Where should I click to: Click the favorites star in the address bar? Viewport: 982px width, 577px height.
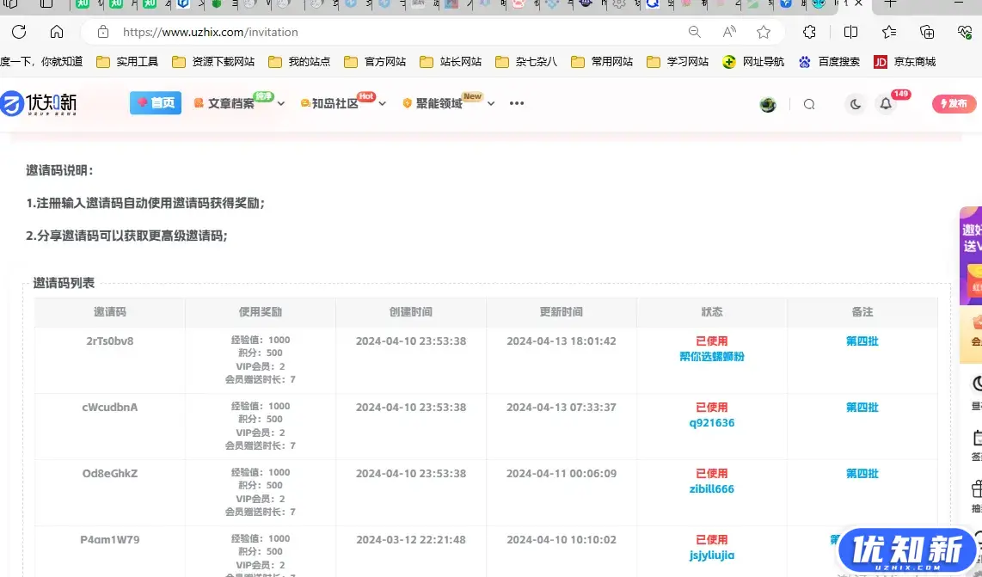(x=763, y=31)
